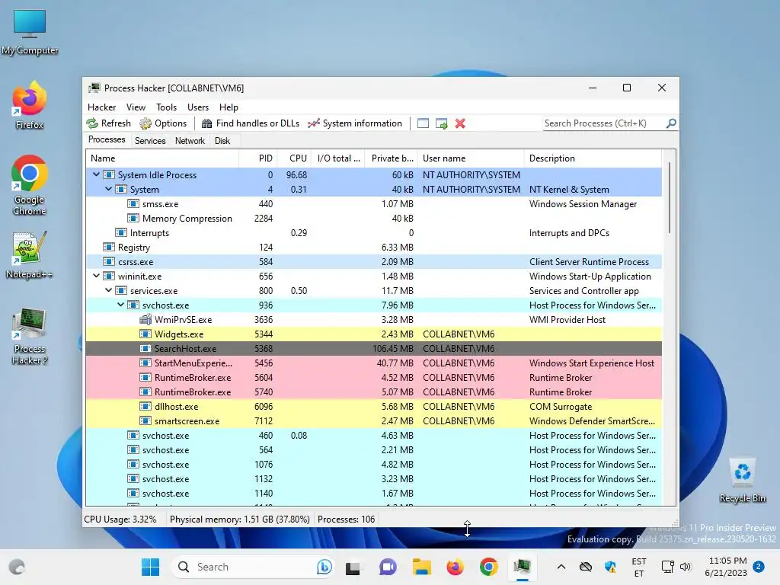Open the Hacker menu
780x585 pixels.
pos(101,107)
